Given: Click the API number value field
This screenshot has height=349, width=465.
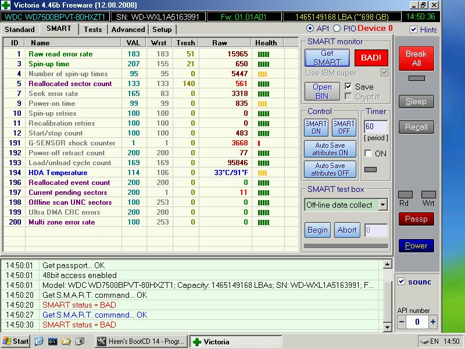Looking at the screenshot, I should tap(417, 322).
